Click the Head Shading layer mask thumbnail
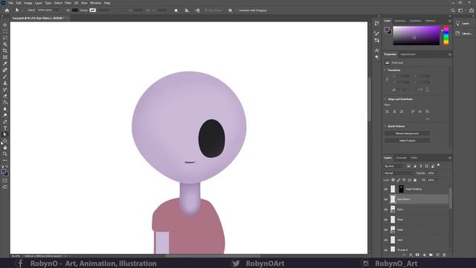 tap(401, 189)
